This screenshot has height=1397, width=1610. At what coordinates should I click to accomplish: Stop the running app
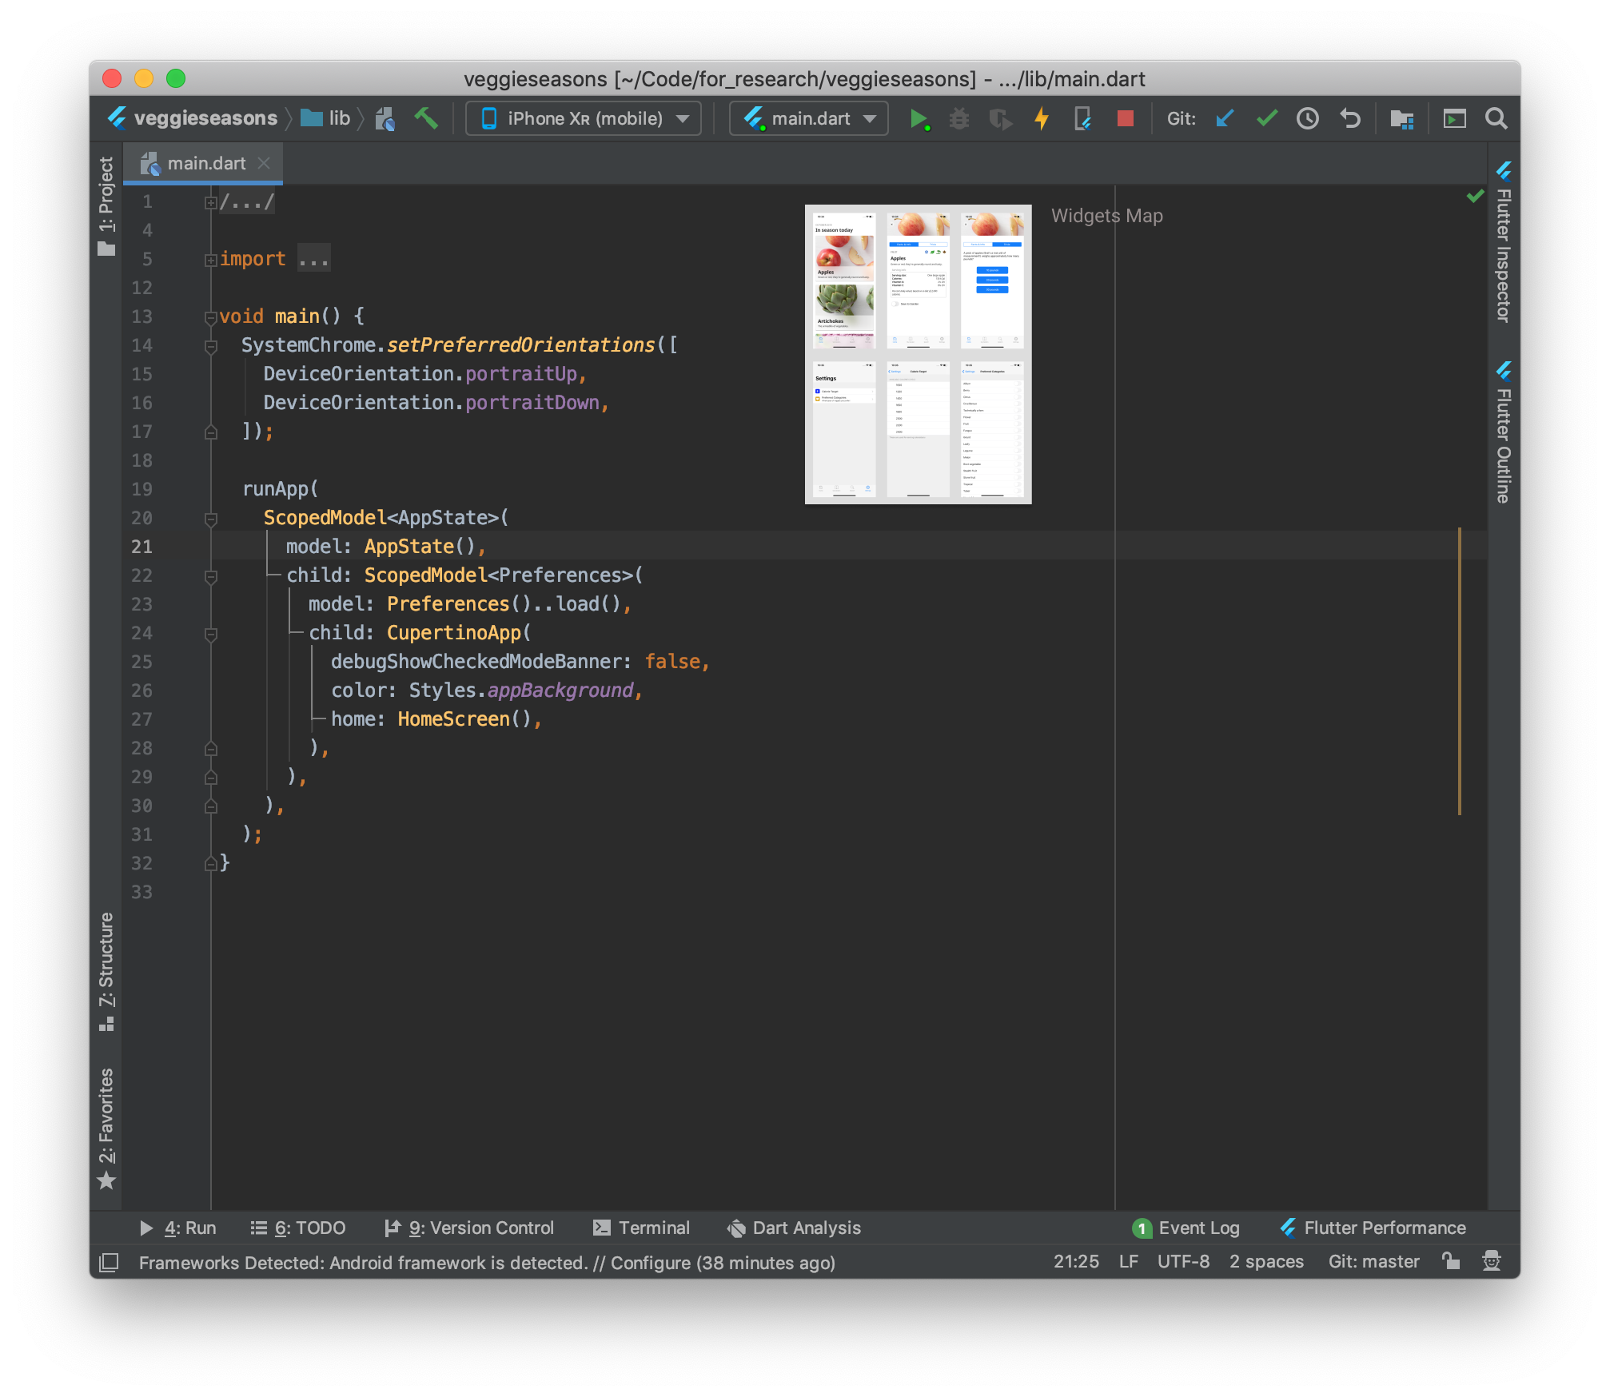click(1126, 118)
